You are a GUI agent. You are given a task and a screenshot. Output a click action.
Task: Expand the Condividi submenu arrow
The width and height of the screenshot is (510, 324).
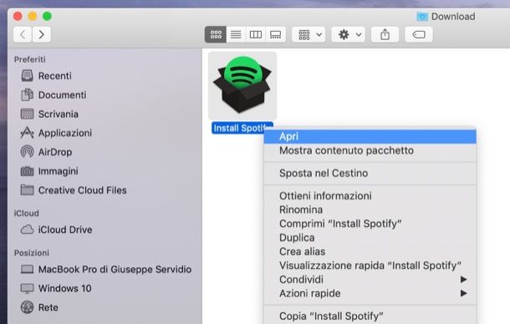click(464, 280)
